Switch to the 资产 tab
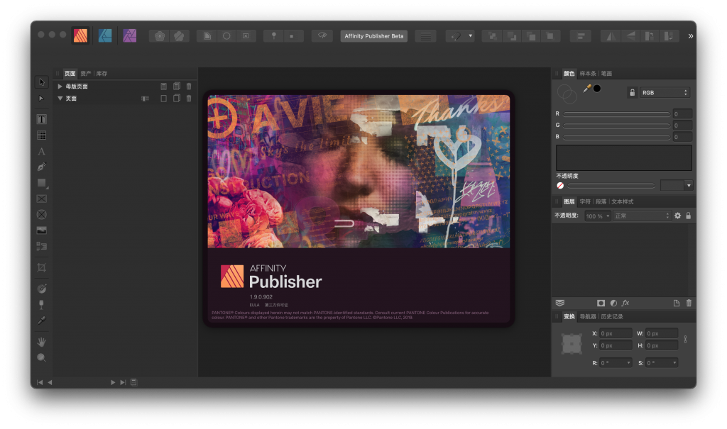 (x=85, y=74)
